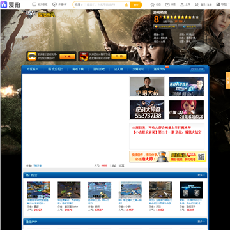This screenshot has width=230, height=230.
Task: Click the orange bar-chart icon in search box
Action: coord(126,4)
